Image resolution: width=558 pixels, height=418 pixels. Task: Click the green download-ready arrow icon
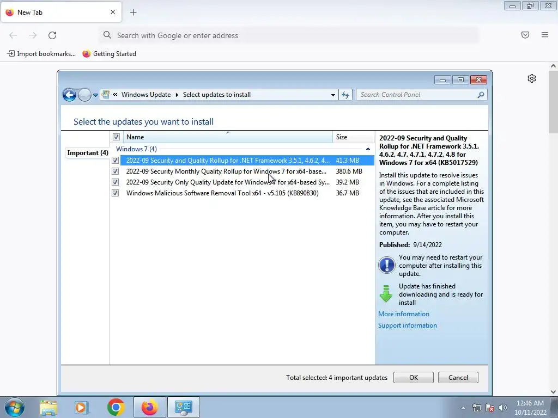click(x=386, y=293)
